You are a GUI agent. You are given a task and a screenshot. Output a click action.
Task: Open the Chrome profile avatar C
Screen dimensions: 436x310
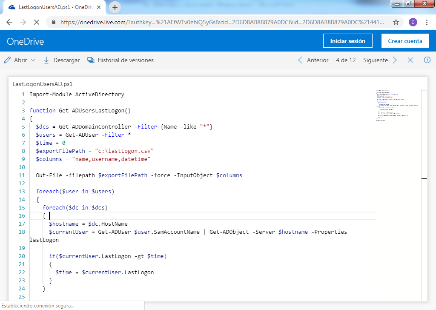tap(413, 22)
